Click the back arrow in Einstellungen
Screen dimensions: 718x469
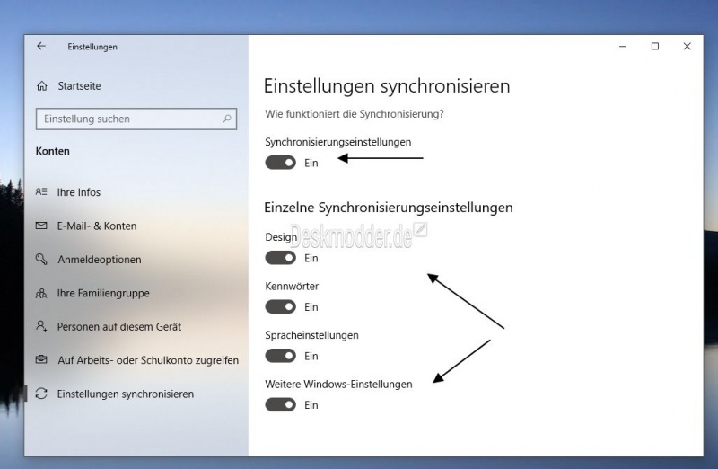click(41, 47)
